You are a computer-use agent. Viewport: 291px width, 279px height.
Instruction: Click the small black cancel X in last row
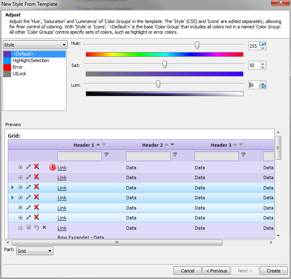tap(44, 227)
